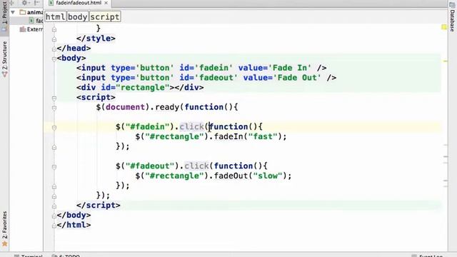457x257 pixels.
Task: Fold the #fadeout click function
Action: (x=54, y=167)
